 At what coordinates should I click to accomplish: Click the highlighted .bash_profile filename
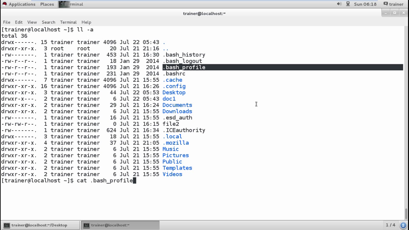point(184,67)
